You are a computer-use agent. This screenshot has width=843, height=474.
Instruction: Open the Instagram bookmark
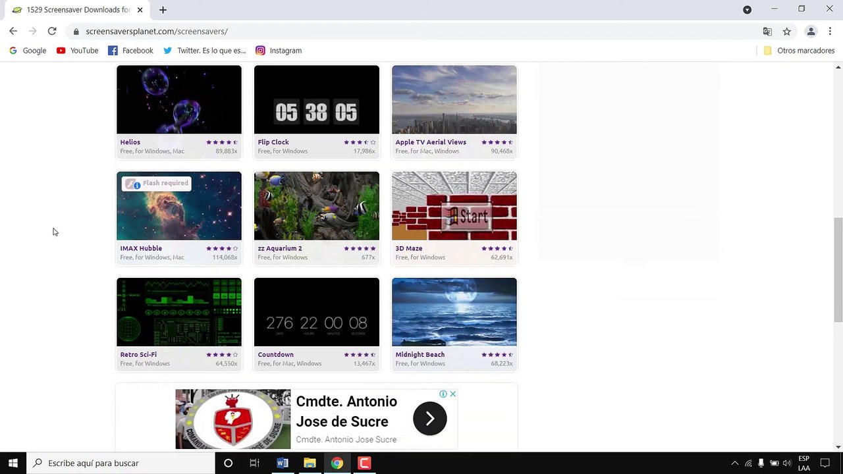[279, 51]
